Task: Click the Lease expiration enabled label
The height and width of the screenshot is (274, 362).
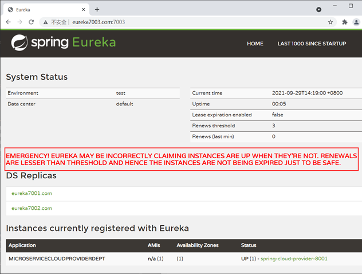Action: click(222, 115)
